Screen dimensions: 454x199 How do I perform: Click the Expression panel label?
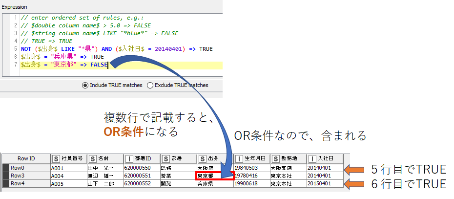[x=15, y=7]
